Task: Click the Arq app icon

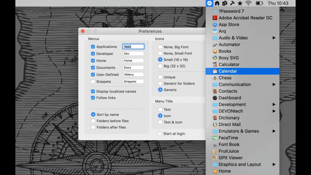Action: point(215,31)
